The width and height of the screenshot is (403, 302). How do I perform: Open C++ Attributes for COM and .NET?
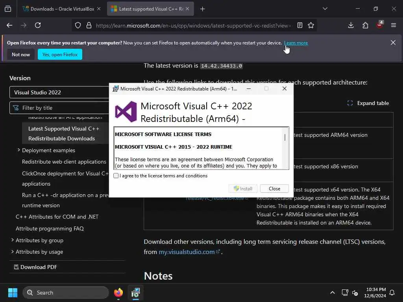coord(57,217)
